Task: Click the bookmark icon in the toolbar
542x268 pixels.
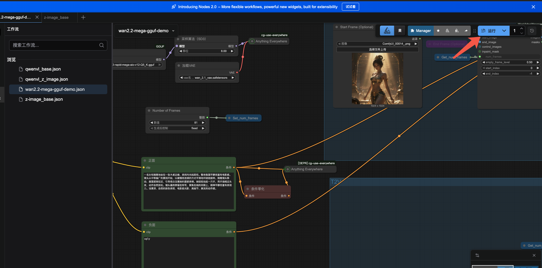Action: click(400, 31)
